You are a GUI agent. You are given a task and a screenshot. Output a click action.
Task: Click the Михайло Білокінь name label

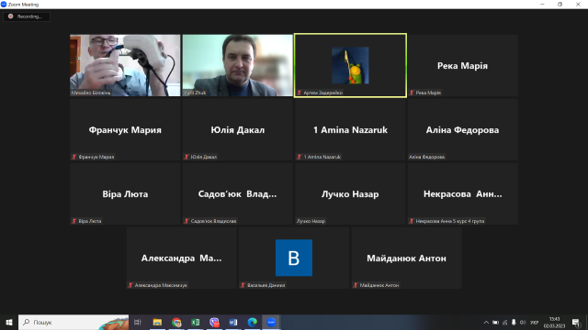pos(91,93)
